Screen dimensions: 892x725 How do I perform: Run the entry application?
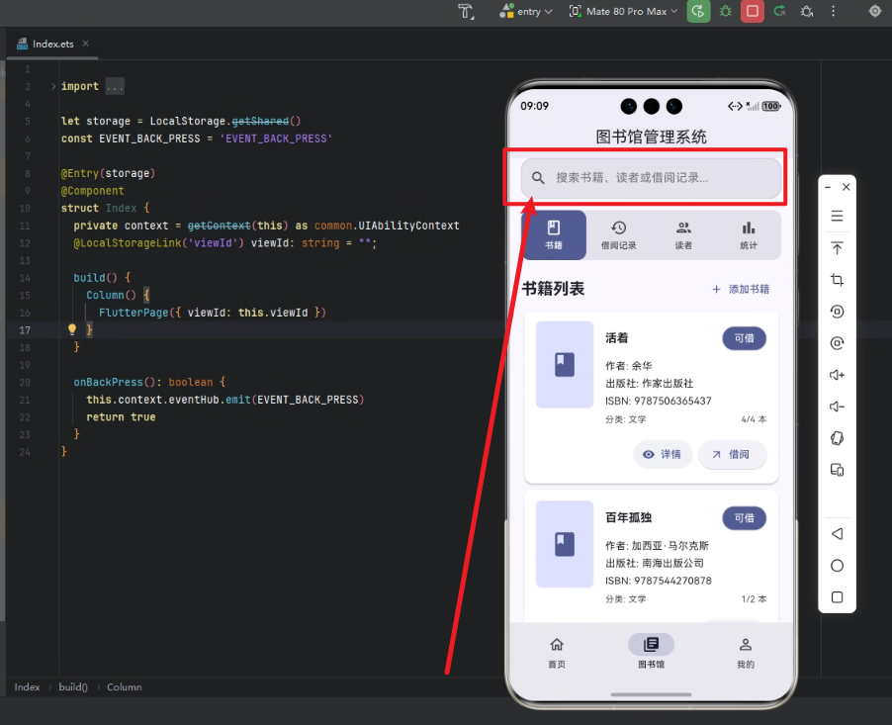(698, 11)
